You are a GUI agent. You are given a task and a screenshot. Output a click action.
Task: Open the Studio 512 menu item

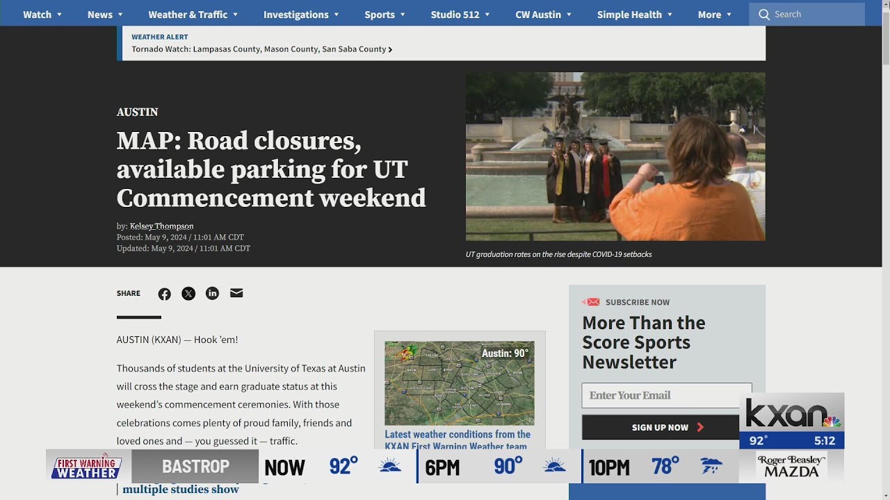[x=455, y=15]
